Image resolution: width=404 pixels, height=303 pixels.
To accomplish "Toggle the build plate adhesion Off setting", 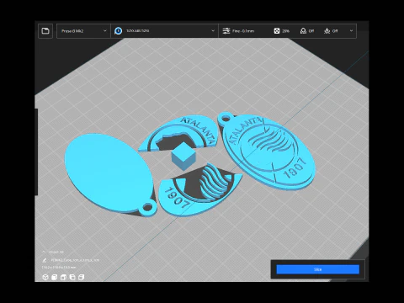I will pos(331,31).
